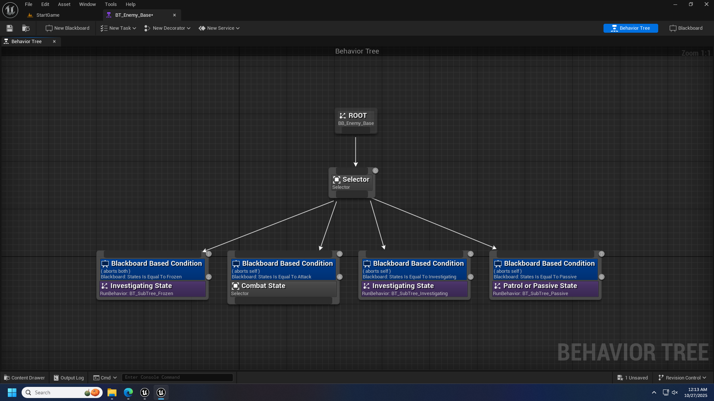Open the Windows Start menu
714x401 pixels.
[x=12, y=392]
